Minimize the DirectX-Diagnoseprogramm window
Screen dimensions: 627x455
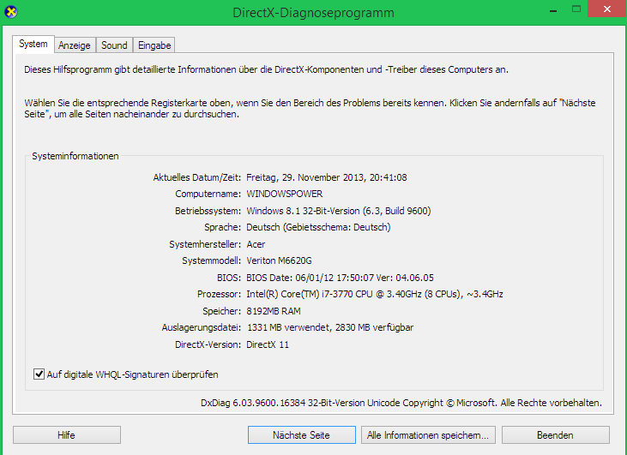[553, 9]
